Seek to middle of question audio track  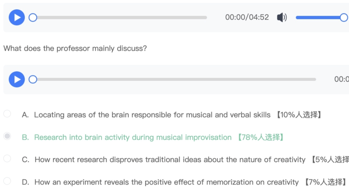174,79
